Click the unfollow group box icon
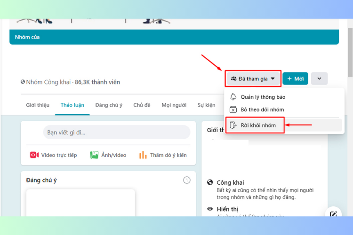353x235 pixels. tap(233, 110)
